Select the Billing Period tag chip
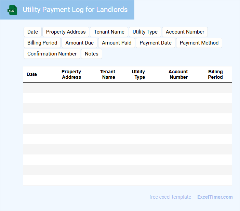Image resolution: width=240 pixels, height=211 pixels. coord(42,43)
